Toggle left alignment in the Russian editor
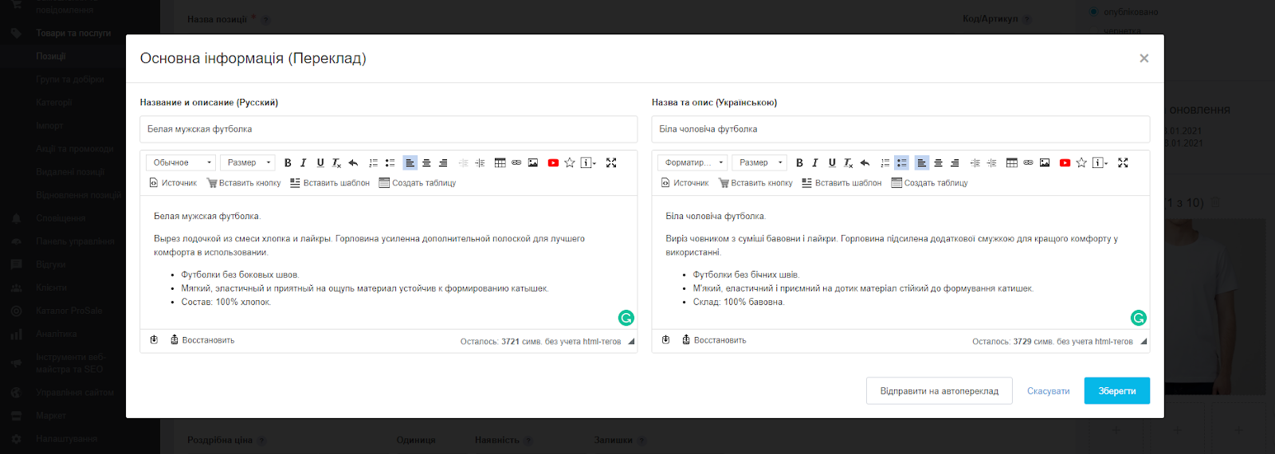This screenshot has width=1275, height=454. coord(410,162)
